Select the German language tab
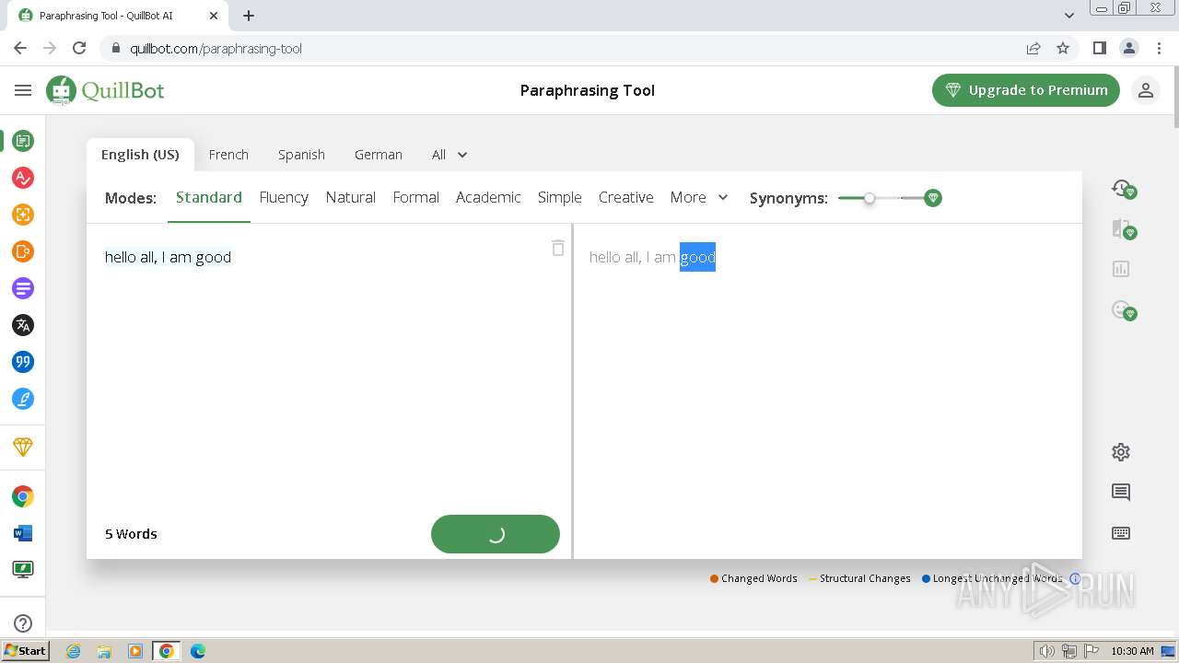1179x663 pixels. tap(379, 155)
